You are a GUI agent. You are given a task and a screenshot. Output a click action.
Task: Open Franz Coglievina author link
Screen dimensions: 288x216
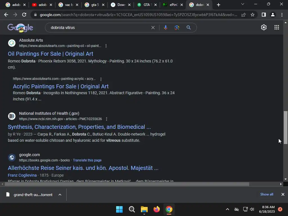coord(22,175)
